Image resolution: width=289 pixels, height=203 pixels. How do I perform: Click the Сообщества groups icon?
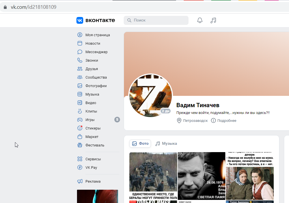tap(80, 77)
